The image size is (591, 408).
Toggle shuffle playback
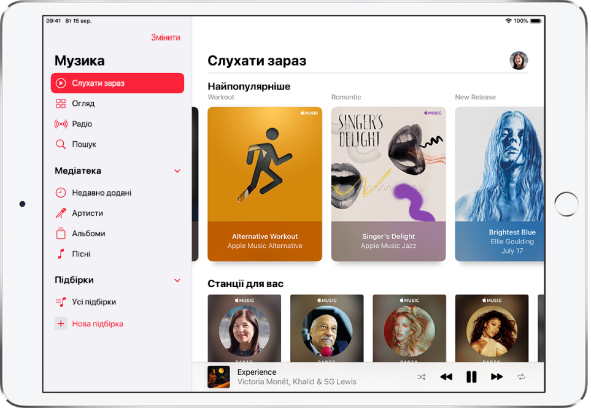422,377
